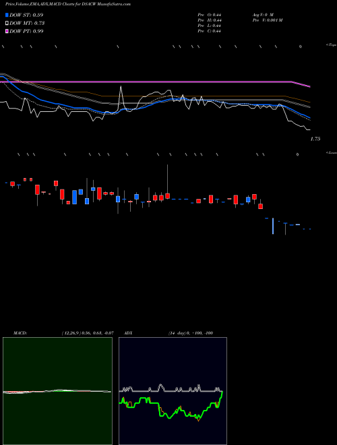337x445 pixels.
Task: Click the magenta DOW PT legend swatch
Action: pos(7,31)
